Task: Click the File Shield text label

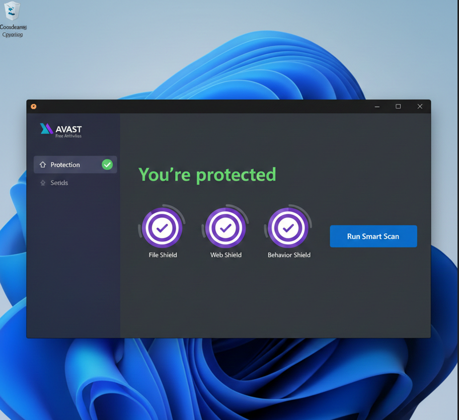Action: tap(163, 255)
